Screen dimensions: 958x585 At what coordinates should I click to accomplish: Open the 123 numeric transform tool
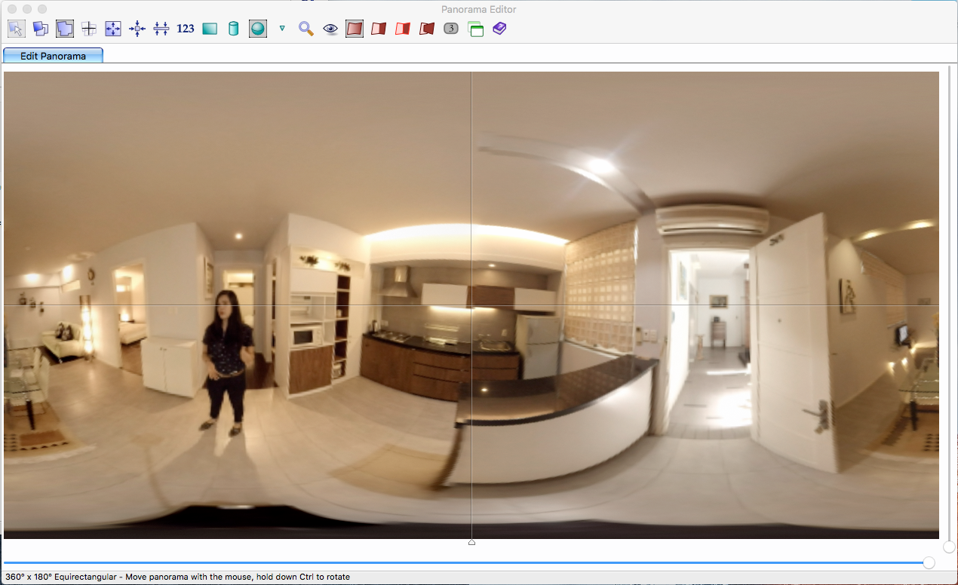click(186, 29)
